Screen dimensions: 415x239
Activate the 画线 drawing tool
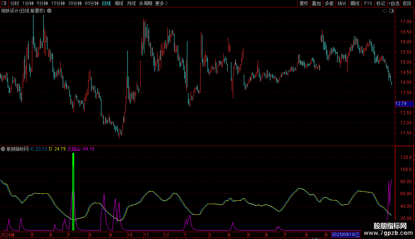[x=355, y=3]
